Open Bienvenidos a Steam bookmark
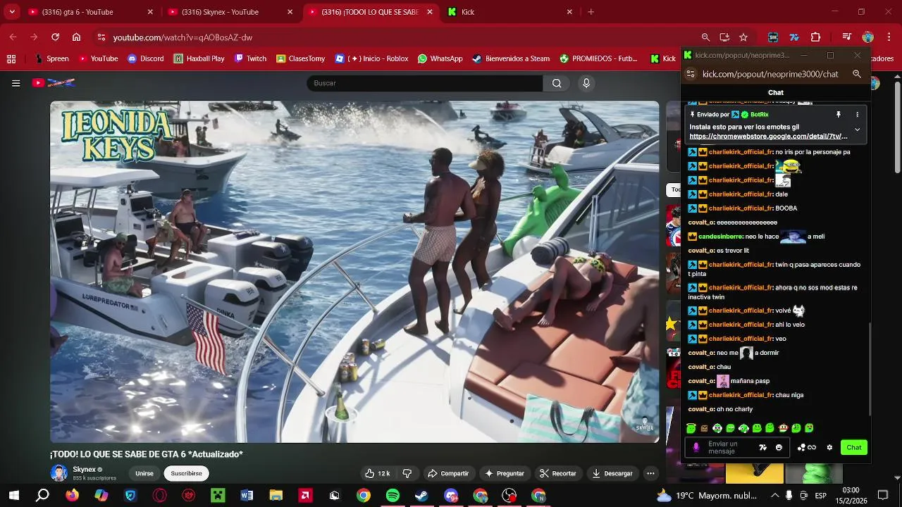 tap(511, 58)
